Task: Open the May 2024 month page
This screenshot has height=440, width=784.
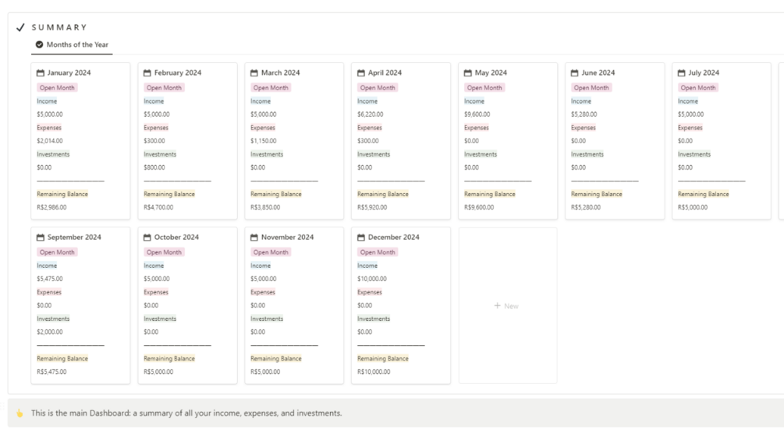Action: (x=491, y=73)
